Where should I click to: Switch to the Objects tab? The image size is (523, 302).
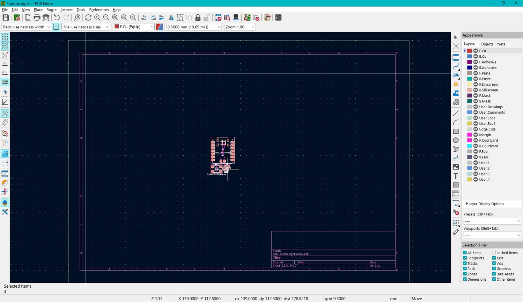coord(487,44)
